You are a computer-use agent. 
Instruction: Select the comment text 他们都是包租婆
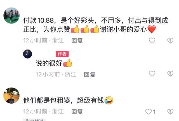(x=47, y=101)
